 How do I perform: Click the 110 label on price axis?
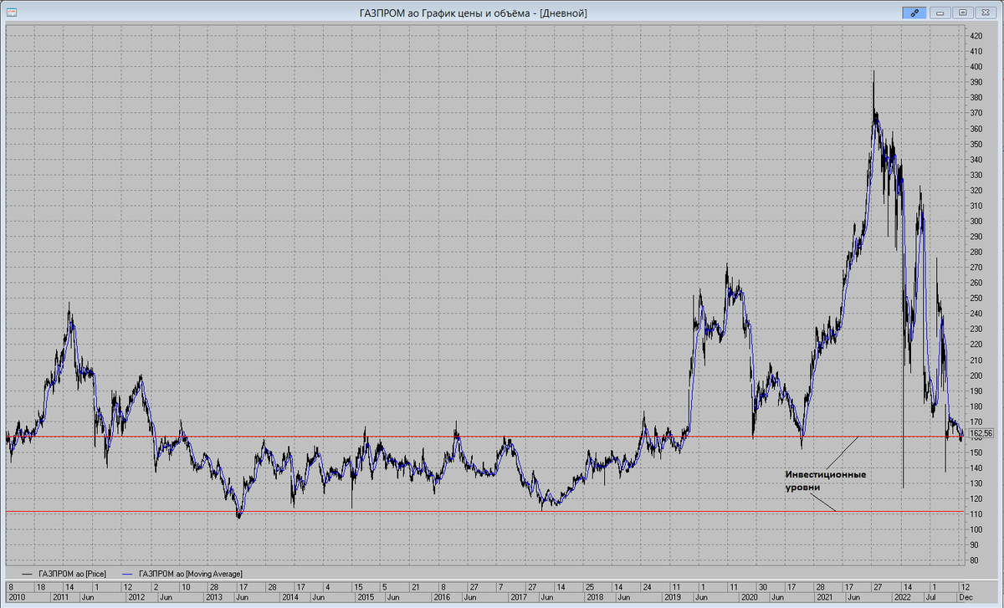tap(976, 514)
